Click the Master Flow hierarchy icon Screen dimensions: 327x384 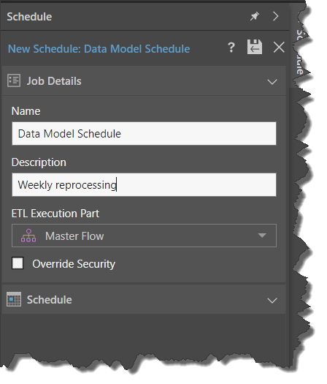(28, 236)
